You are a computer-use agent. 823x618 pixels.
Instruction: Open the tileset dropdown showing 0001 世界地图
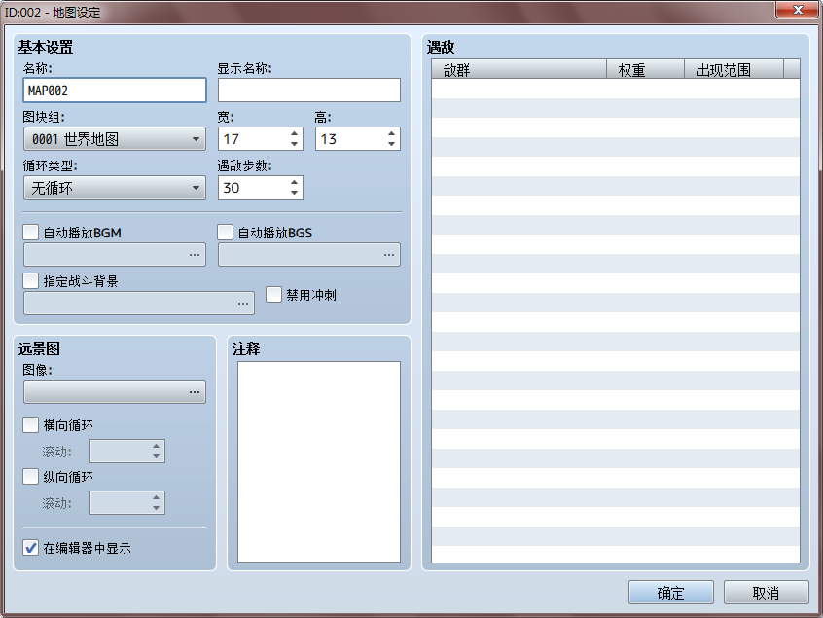(x=115, y=139)
